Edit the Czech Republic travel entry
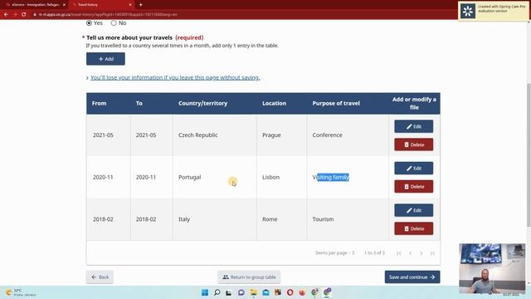The image size is (531, 299). (x=413, y=126)
